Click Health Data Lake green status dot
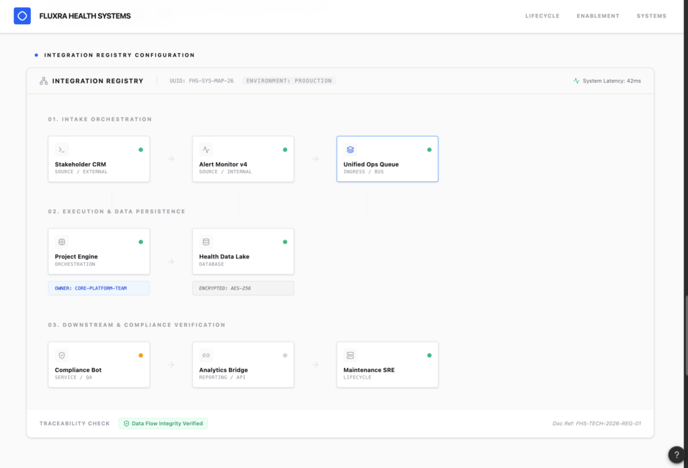Image resolution: width=688 pixels, height=468 pixels. pyautogui.click(x=285, y=242)
